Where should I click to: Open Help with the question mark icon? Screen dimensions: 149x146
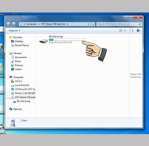click(x=138, y=31)
